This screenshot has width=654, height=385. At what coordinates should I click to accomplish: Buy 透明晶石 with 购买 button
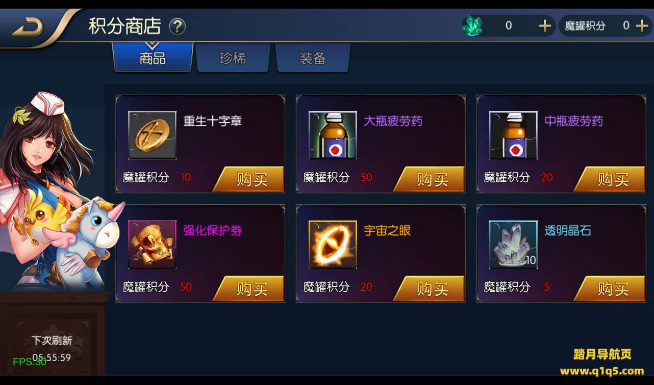point(610,289)
